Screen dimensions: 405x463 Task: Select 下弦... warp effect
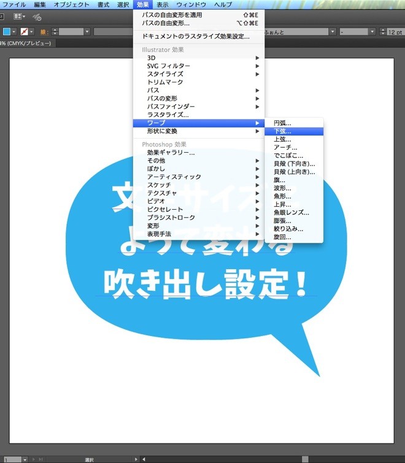point(283,131)
